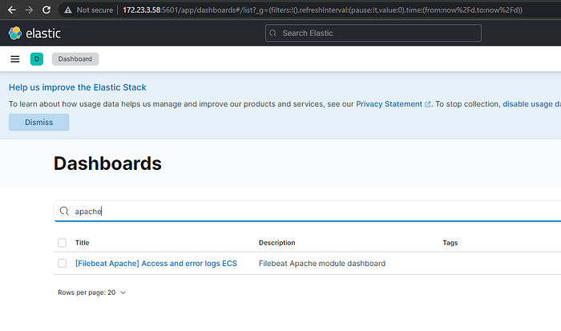Check the Filebeat Apache dashboard row checkbox
561x331 pixels.
63,264
